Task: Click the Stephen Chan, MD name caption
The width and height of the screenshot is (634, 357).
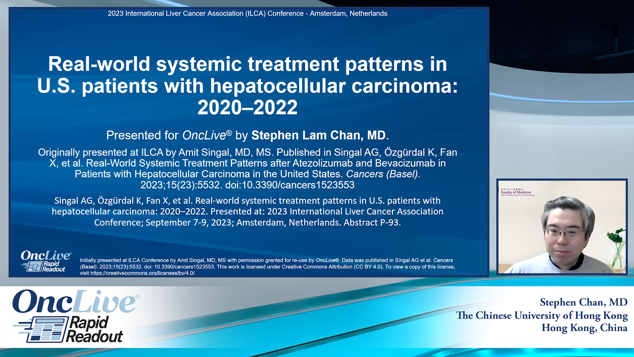Action: coord(583,302)
